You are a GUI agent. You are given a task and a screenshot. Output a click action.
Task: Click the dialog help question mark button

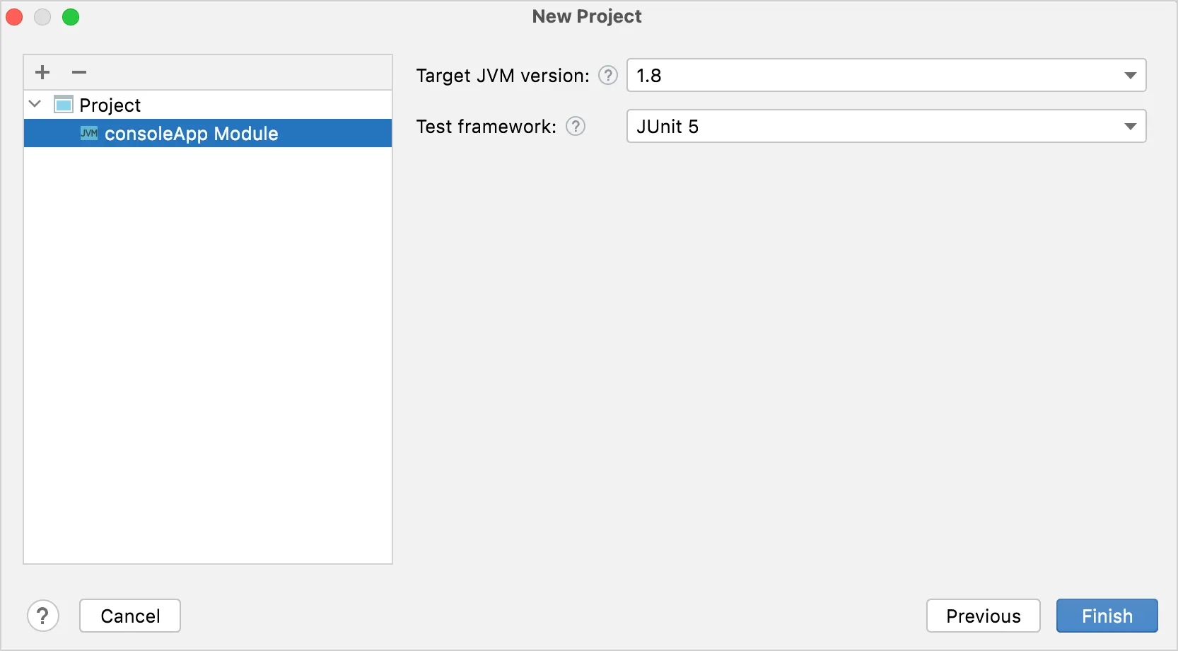(x=43, y=616)
